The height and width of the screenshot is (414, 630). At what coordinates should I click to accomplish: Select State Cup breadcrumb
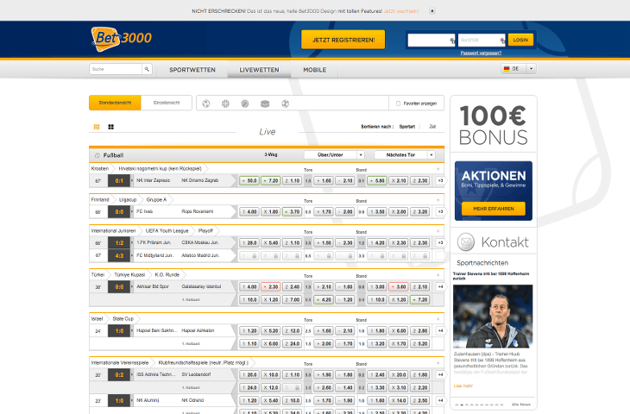(x=123, y=319)
